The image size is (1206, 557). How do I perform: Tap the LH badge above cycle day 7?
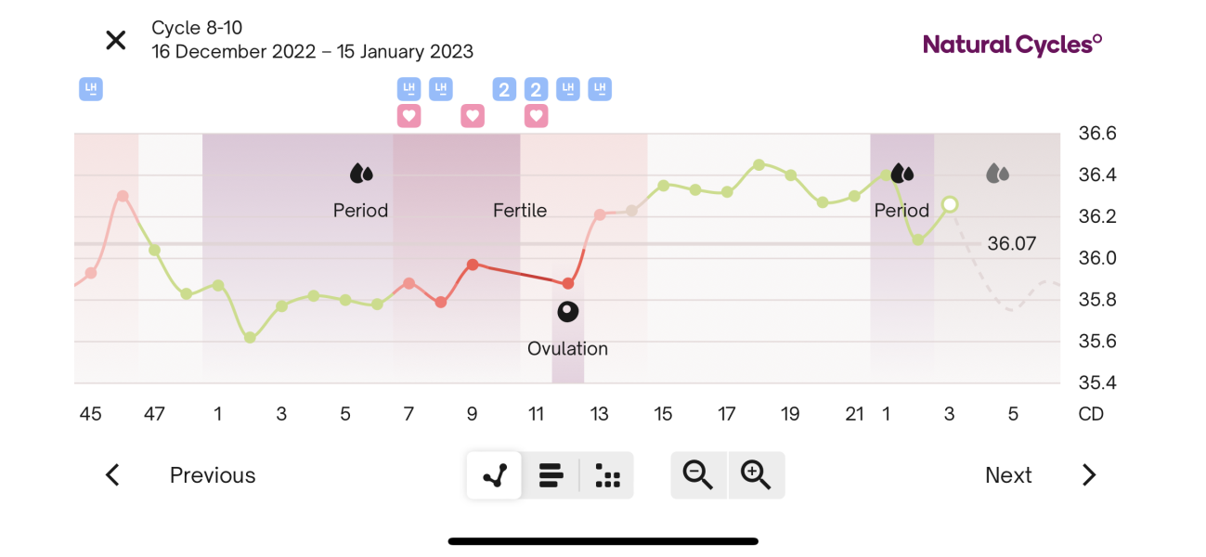[408, 89]
